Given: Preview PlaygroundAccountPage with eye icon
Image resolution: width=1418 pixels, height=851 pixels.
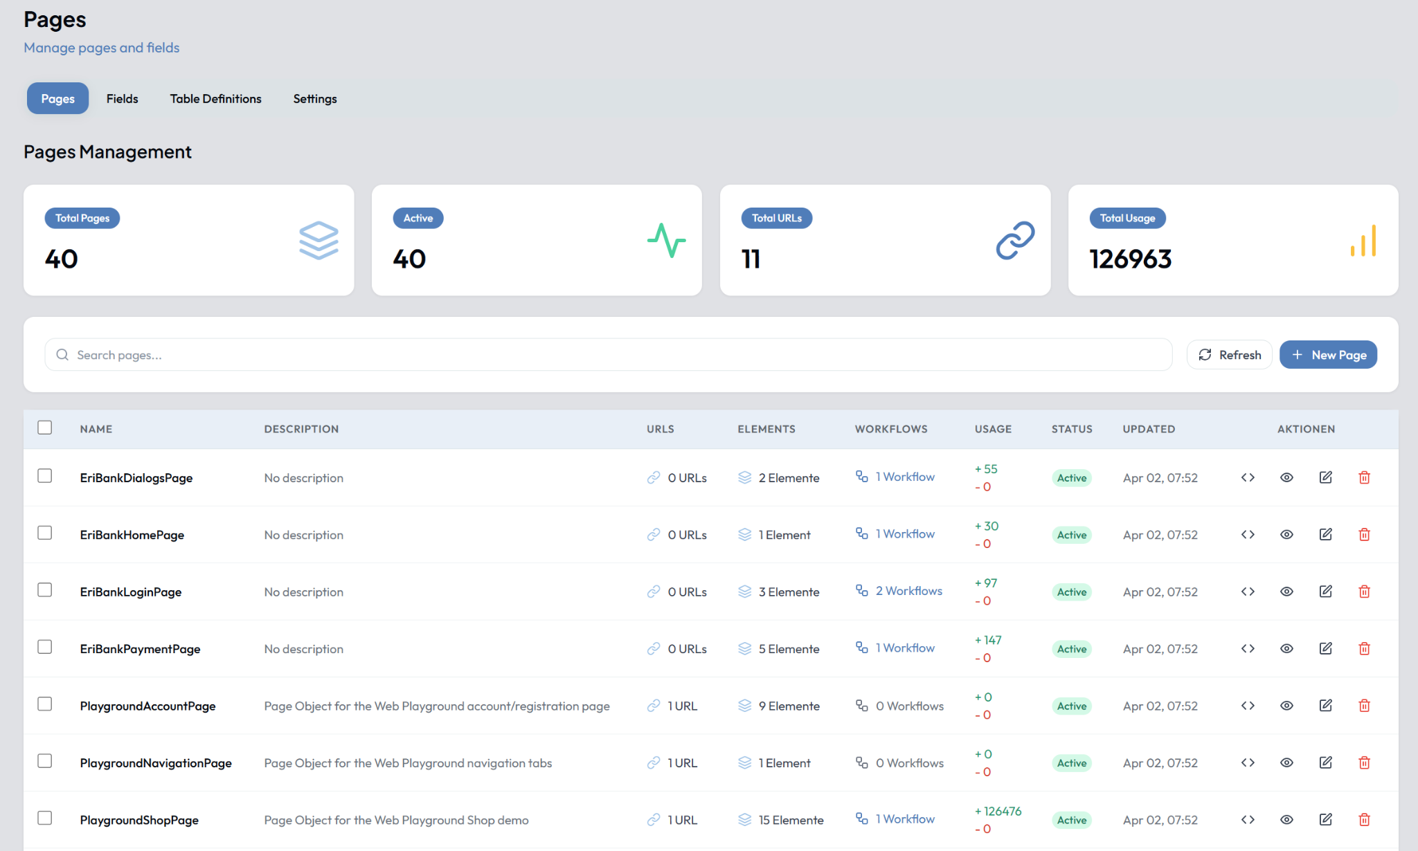Looking at the screenshot, I should (x=1286, y=706).
